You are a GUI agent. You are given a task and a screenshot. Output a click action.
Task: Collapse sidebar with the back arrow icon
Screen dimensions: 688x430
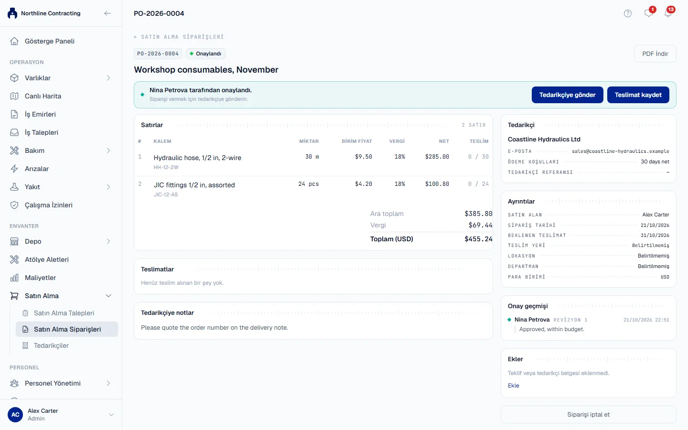point(107,13)
